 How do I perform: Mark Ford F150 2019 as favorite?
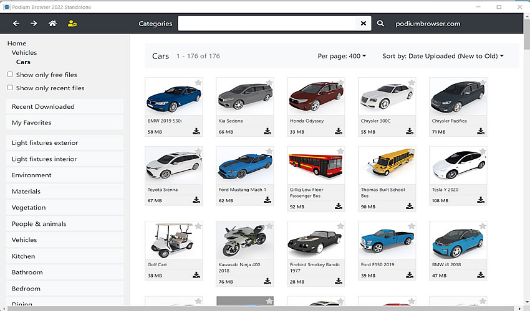coord(412,226)
